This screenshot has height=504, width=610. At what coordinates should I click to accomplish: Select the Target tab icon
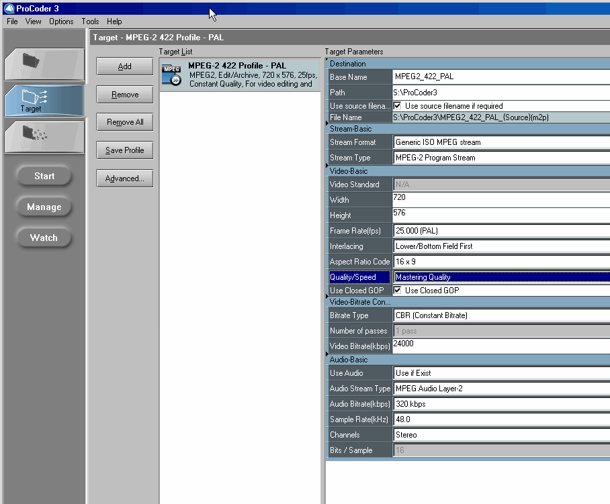[x=34, y=96]
